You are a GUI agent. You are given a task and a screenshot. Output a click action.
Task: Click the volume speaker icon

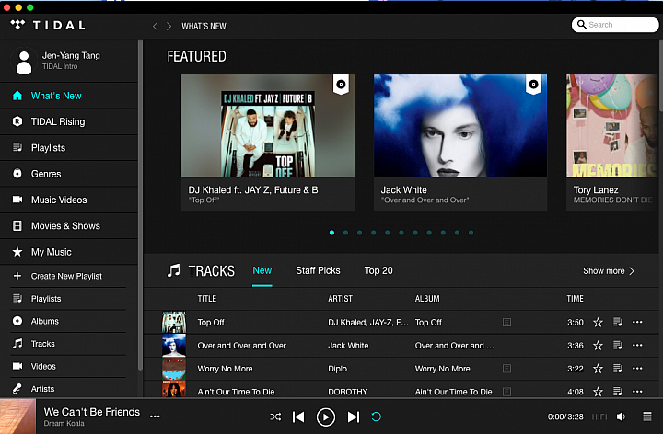621,417
